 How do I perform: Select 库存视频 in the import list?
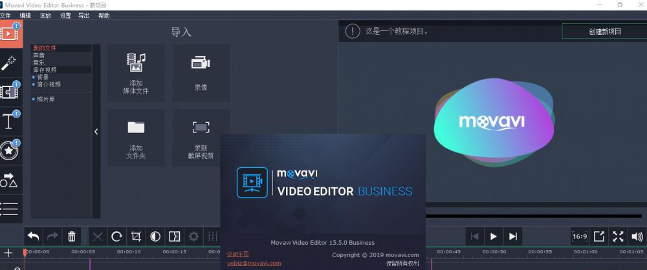click(61, 70)
